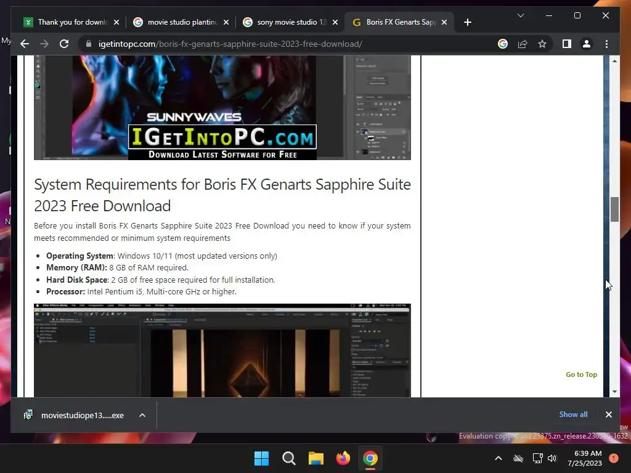Bookmark this page with star icon
Image resolution: width=631 pixels, height=473 pixels.
click(542, 44)
